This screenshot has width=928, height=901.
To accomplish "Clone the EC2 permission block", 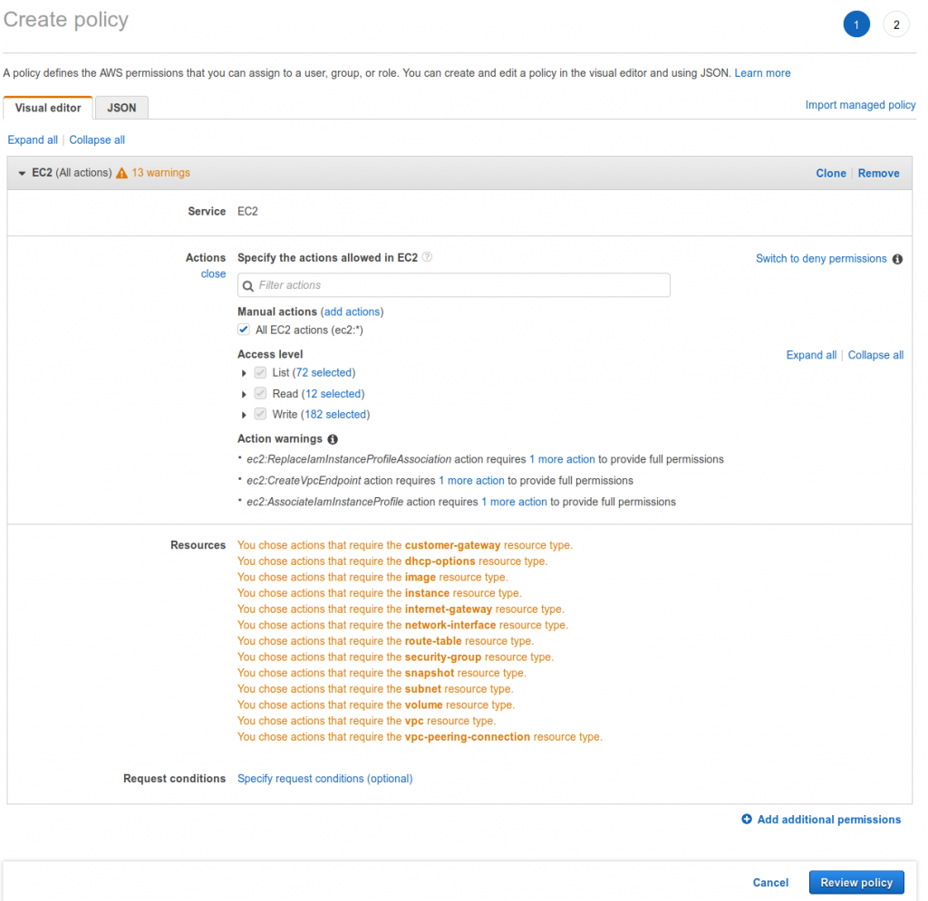I will point(831,173).
